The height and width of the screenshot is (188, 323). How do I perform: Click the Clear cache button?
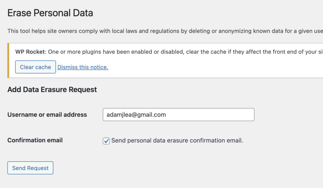click(35, 67)
